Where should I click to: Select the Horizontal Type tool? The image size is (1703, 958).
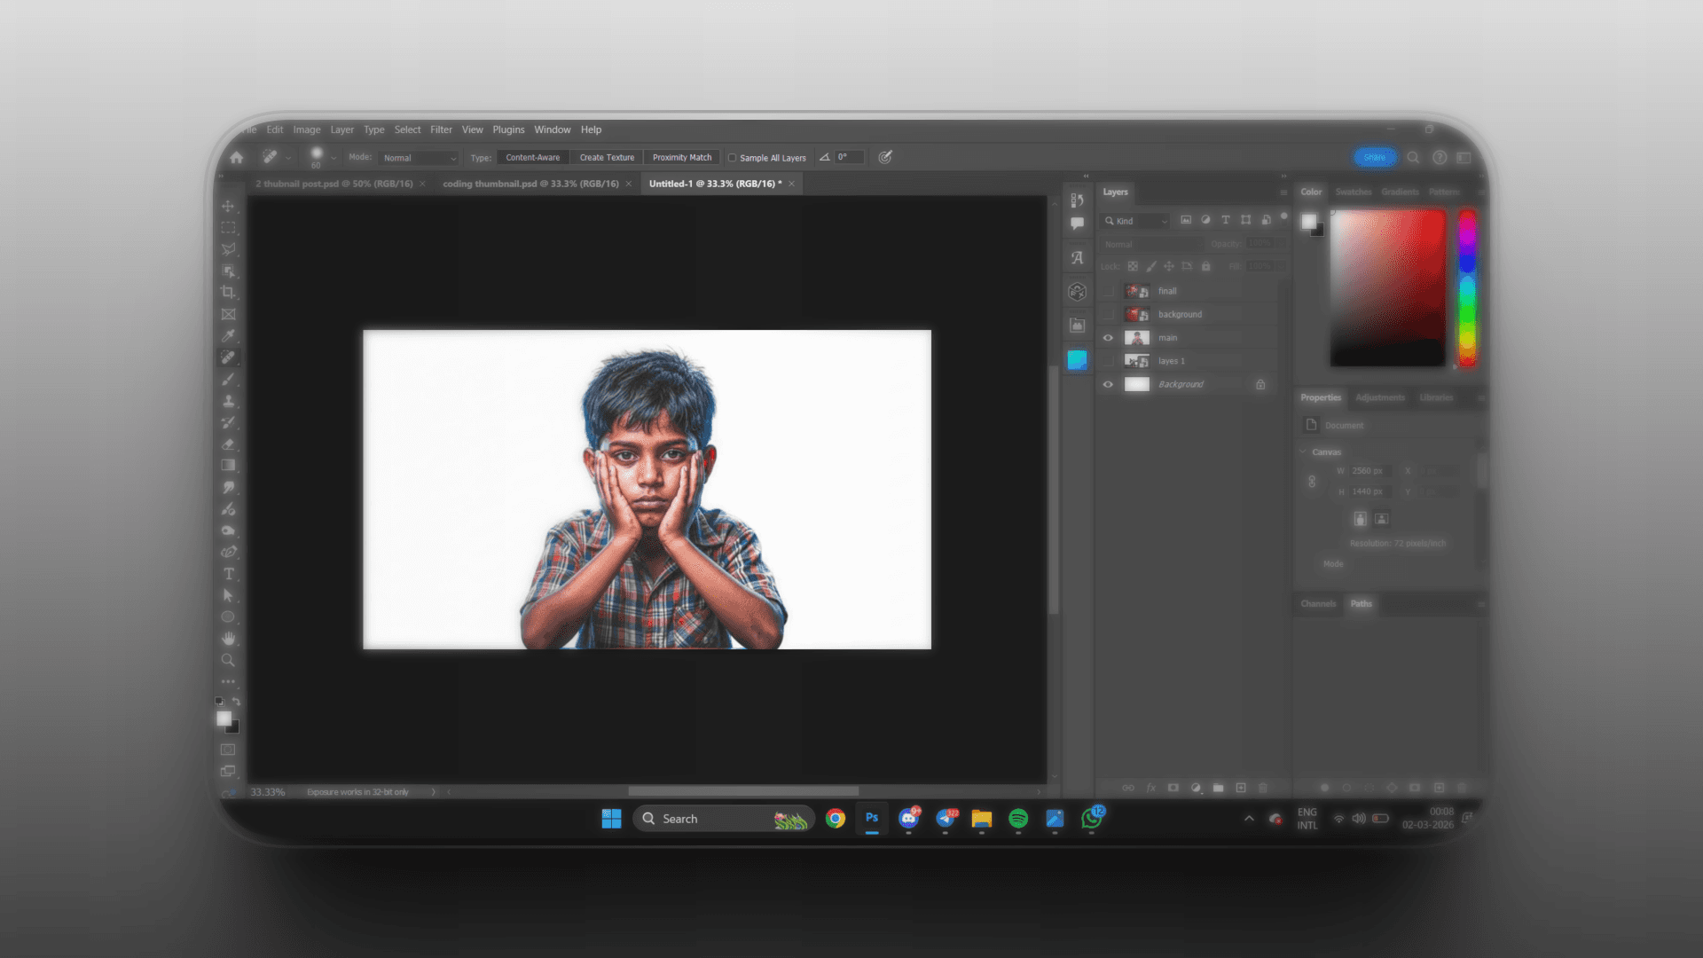click(x=228, y=574)
